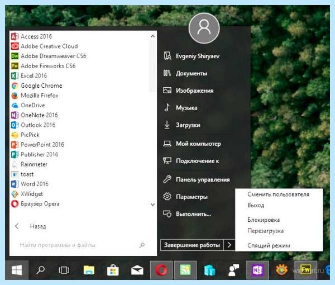
Task: Open Изображения folder
Action: 189,91
